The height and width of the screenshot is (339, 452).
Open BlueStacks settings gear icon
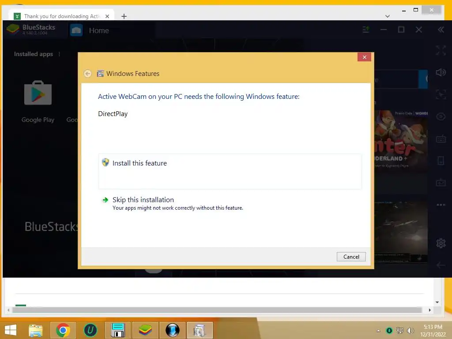click(x=441, y=243)
